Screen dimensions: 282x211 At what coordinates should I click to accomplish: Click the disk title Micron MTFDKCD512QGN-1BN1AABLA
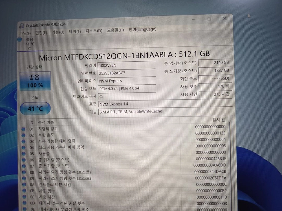(x=105, y=56)
